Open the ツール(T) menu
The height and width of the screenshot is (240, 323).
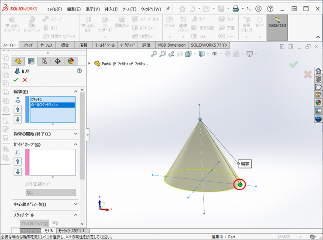coord(129,9)
